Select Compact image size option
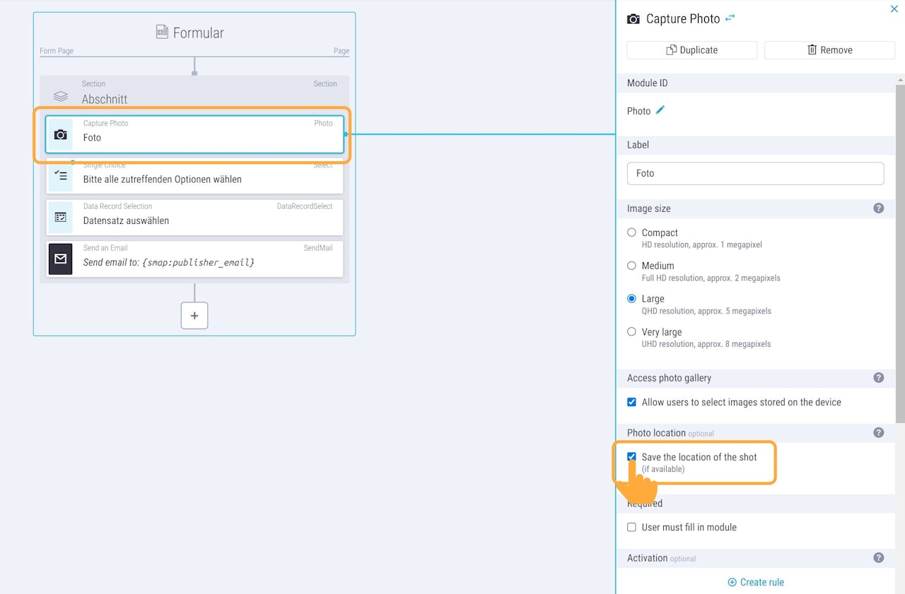 [x=632, y=232]
